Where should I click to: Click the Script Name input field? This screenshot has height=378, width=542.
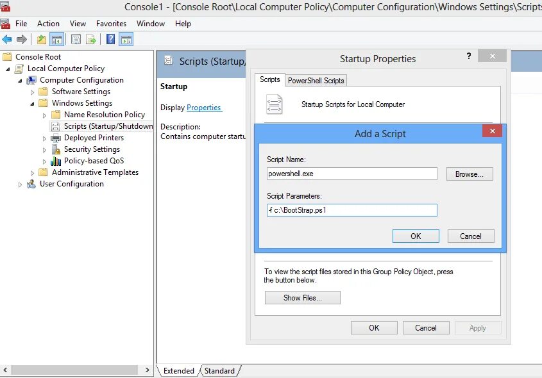point(352,174)
